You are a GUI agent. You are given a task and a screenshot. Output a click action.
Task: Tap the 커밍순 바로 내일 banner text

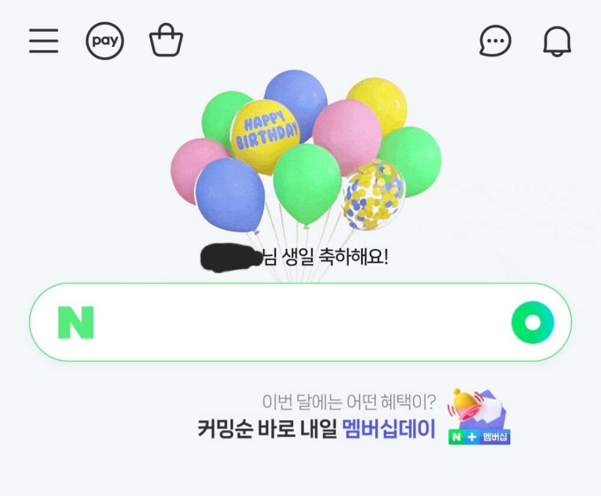pos(267,429)
